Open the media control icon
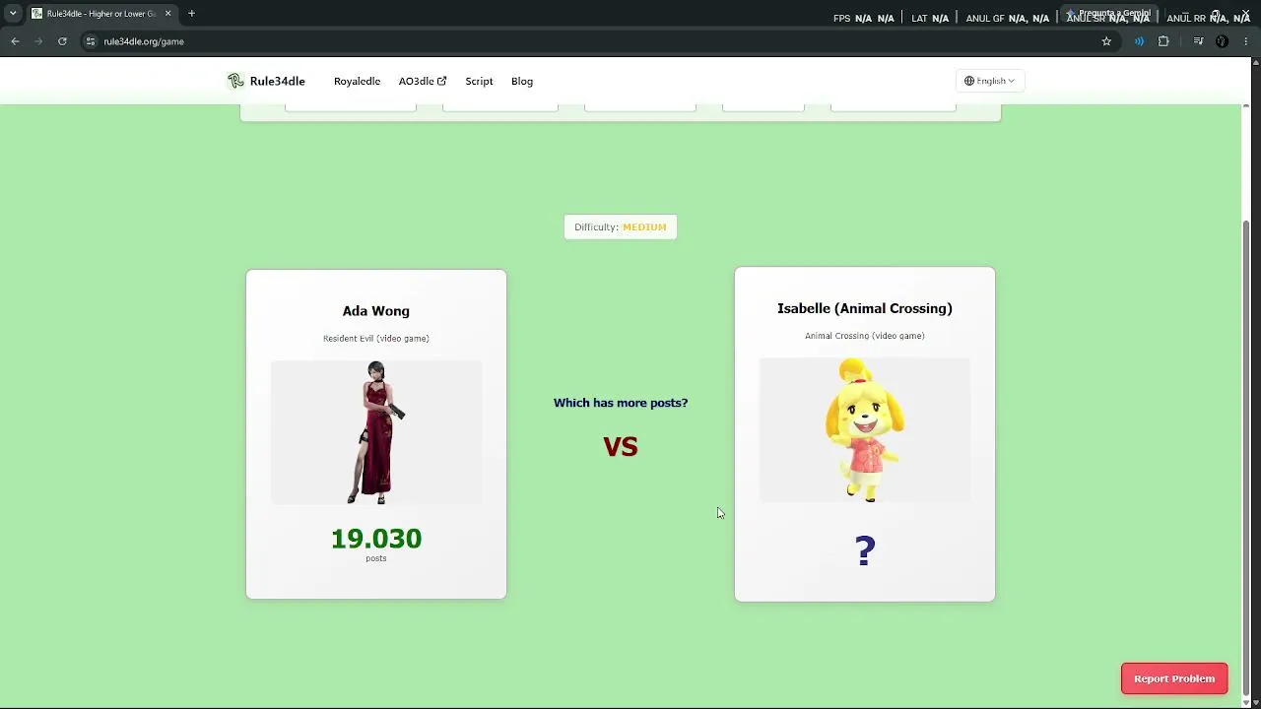This screenshot has height=709, width=1261. (1198, 41)
